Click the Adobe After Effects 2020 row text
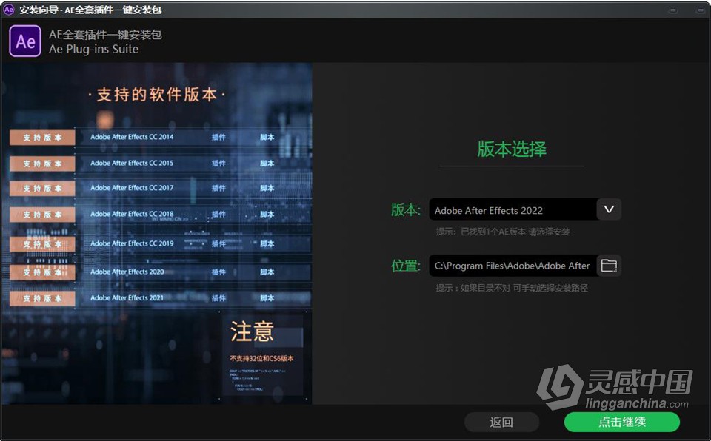The height and width of the screenshot is (441, 711). [127, 272]
